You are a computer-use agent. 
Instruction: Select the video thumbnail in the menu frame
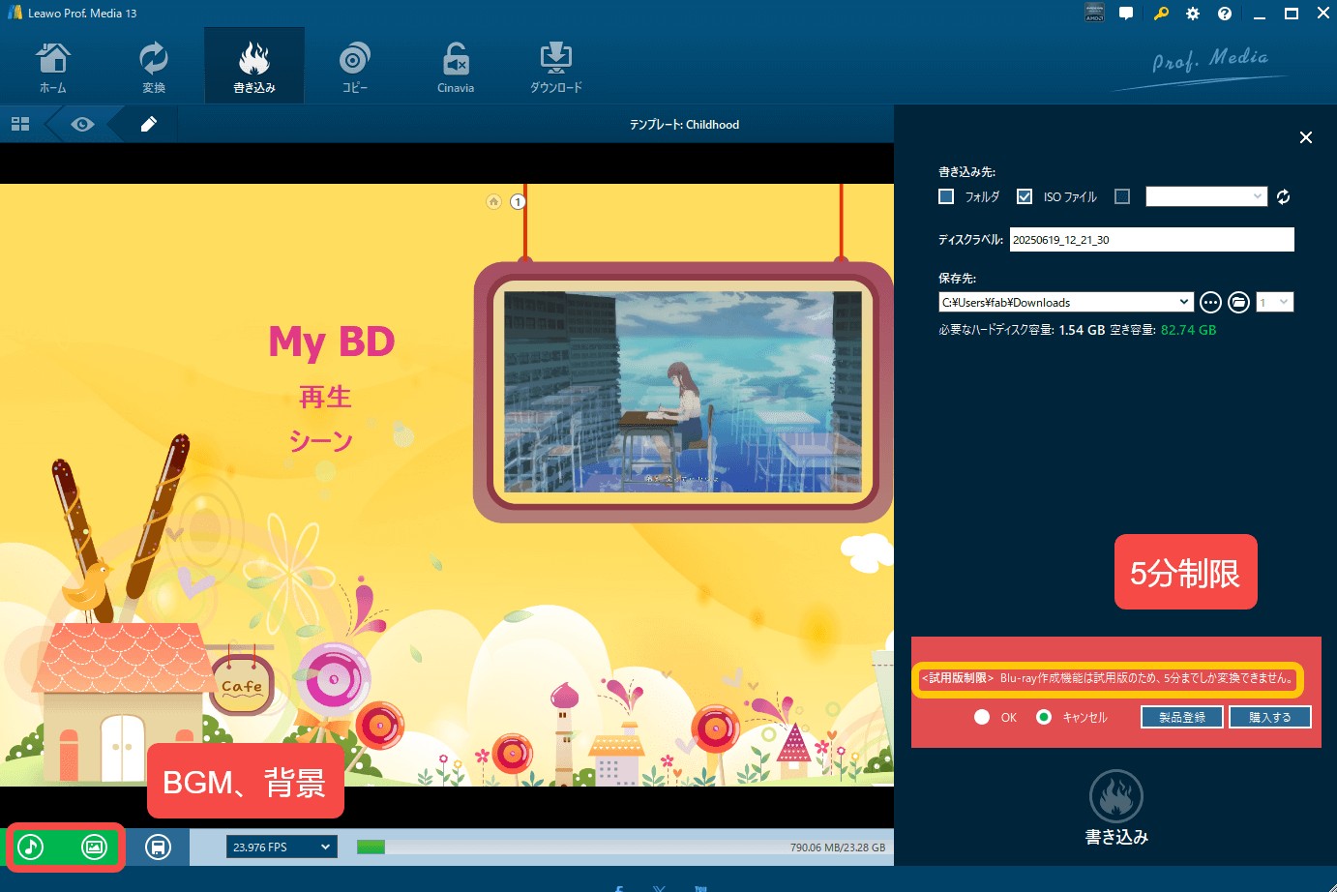pos(683,392)
